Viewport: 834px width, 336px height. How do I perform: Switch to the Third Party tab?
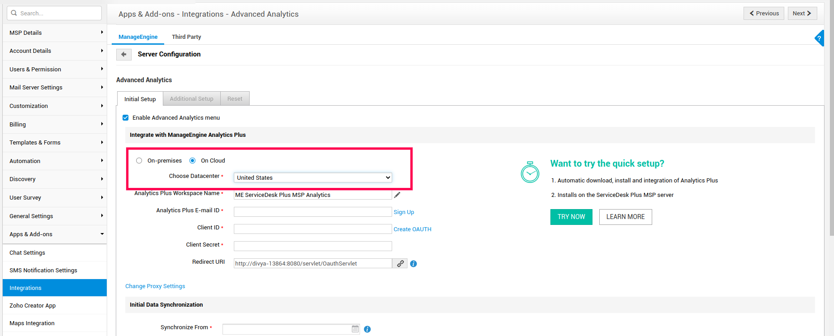click(186, 37)
